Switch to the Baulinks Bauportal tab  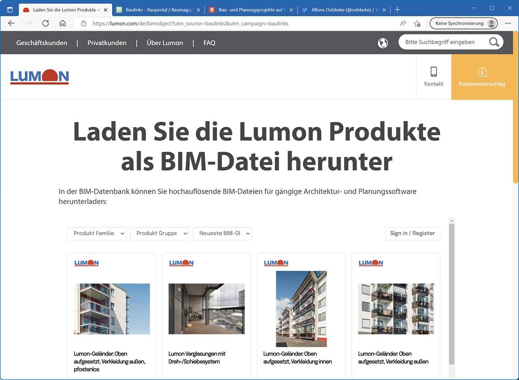[x=159, y=10]
